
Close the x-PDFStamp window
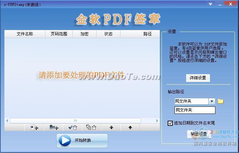230,4
